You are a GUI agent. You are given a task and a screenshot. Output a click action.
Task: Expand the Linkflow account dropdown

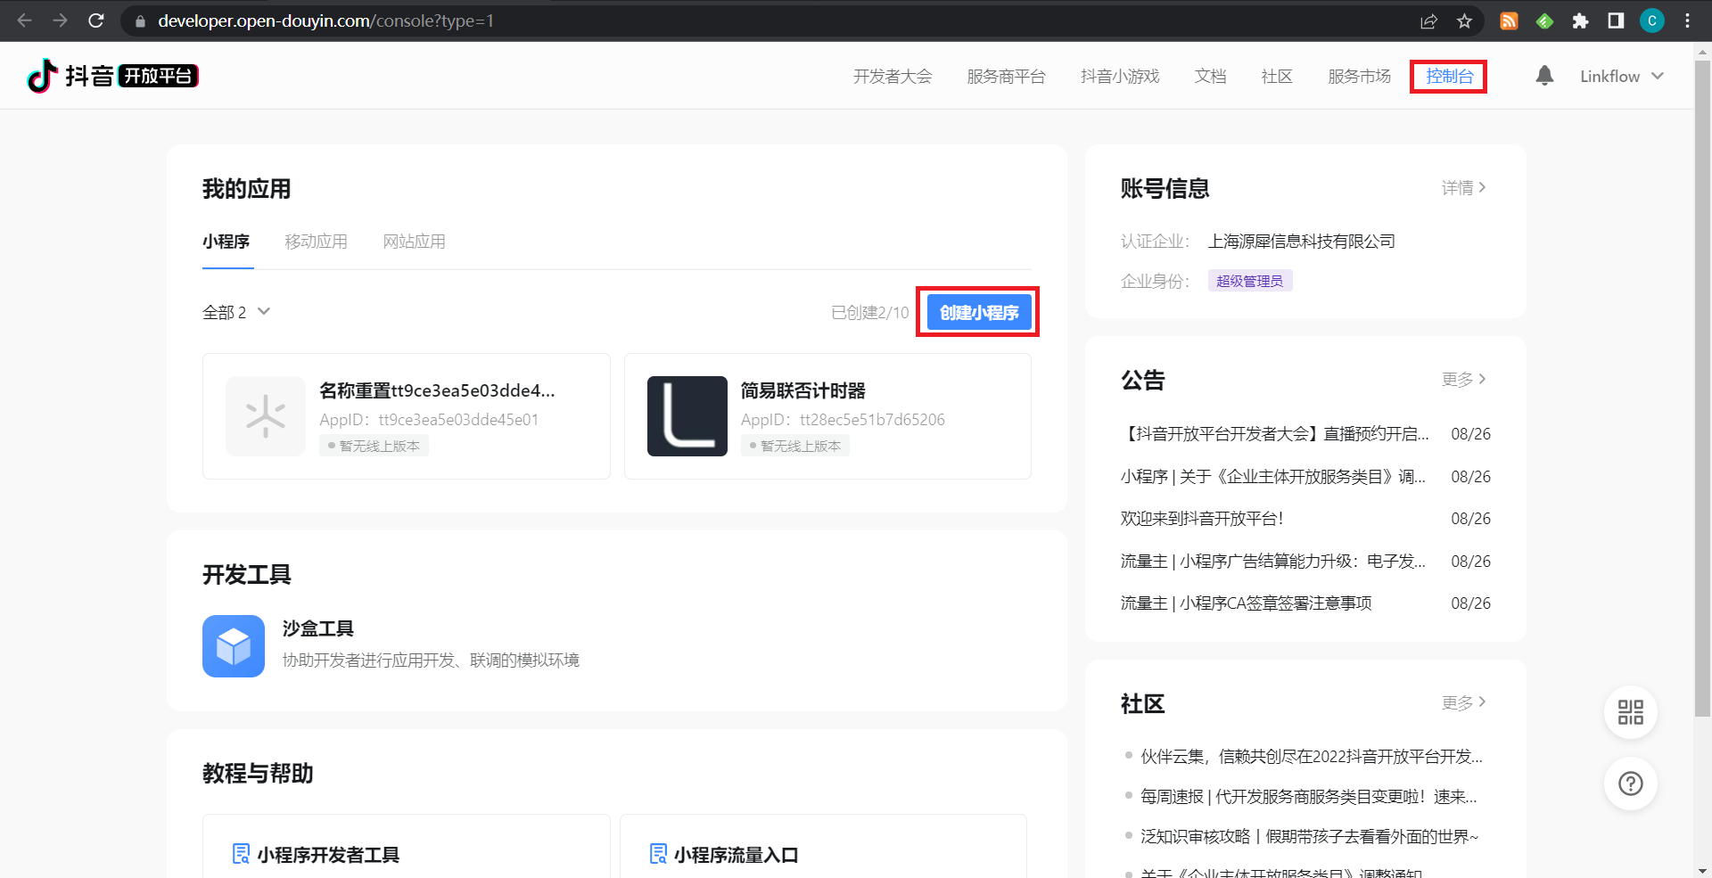click(1622, 76)
